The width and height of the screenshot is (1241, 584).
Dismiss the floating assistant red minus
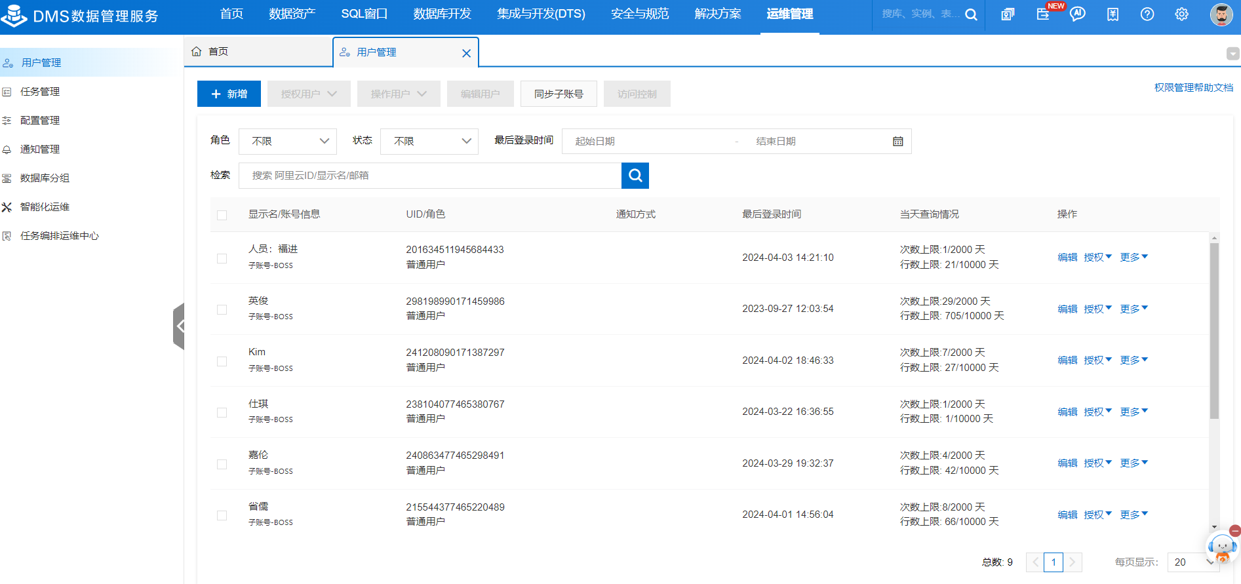tap(1235, 531)
